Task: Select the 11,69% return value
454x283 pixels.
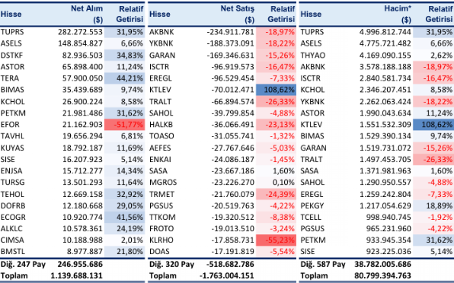Action: tap(129, 148)
